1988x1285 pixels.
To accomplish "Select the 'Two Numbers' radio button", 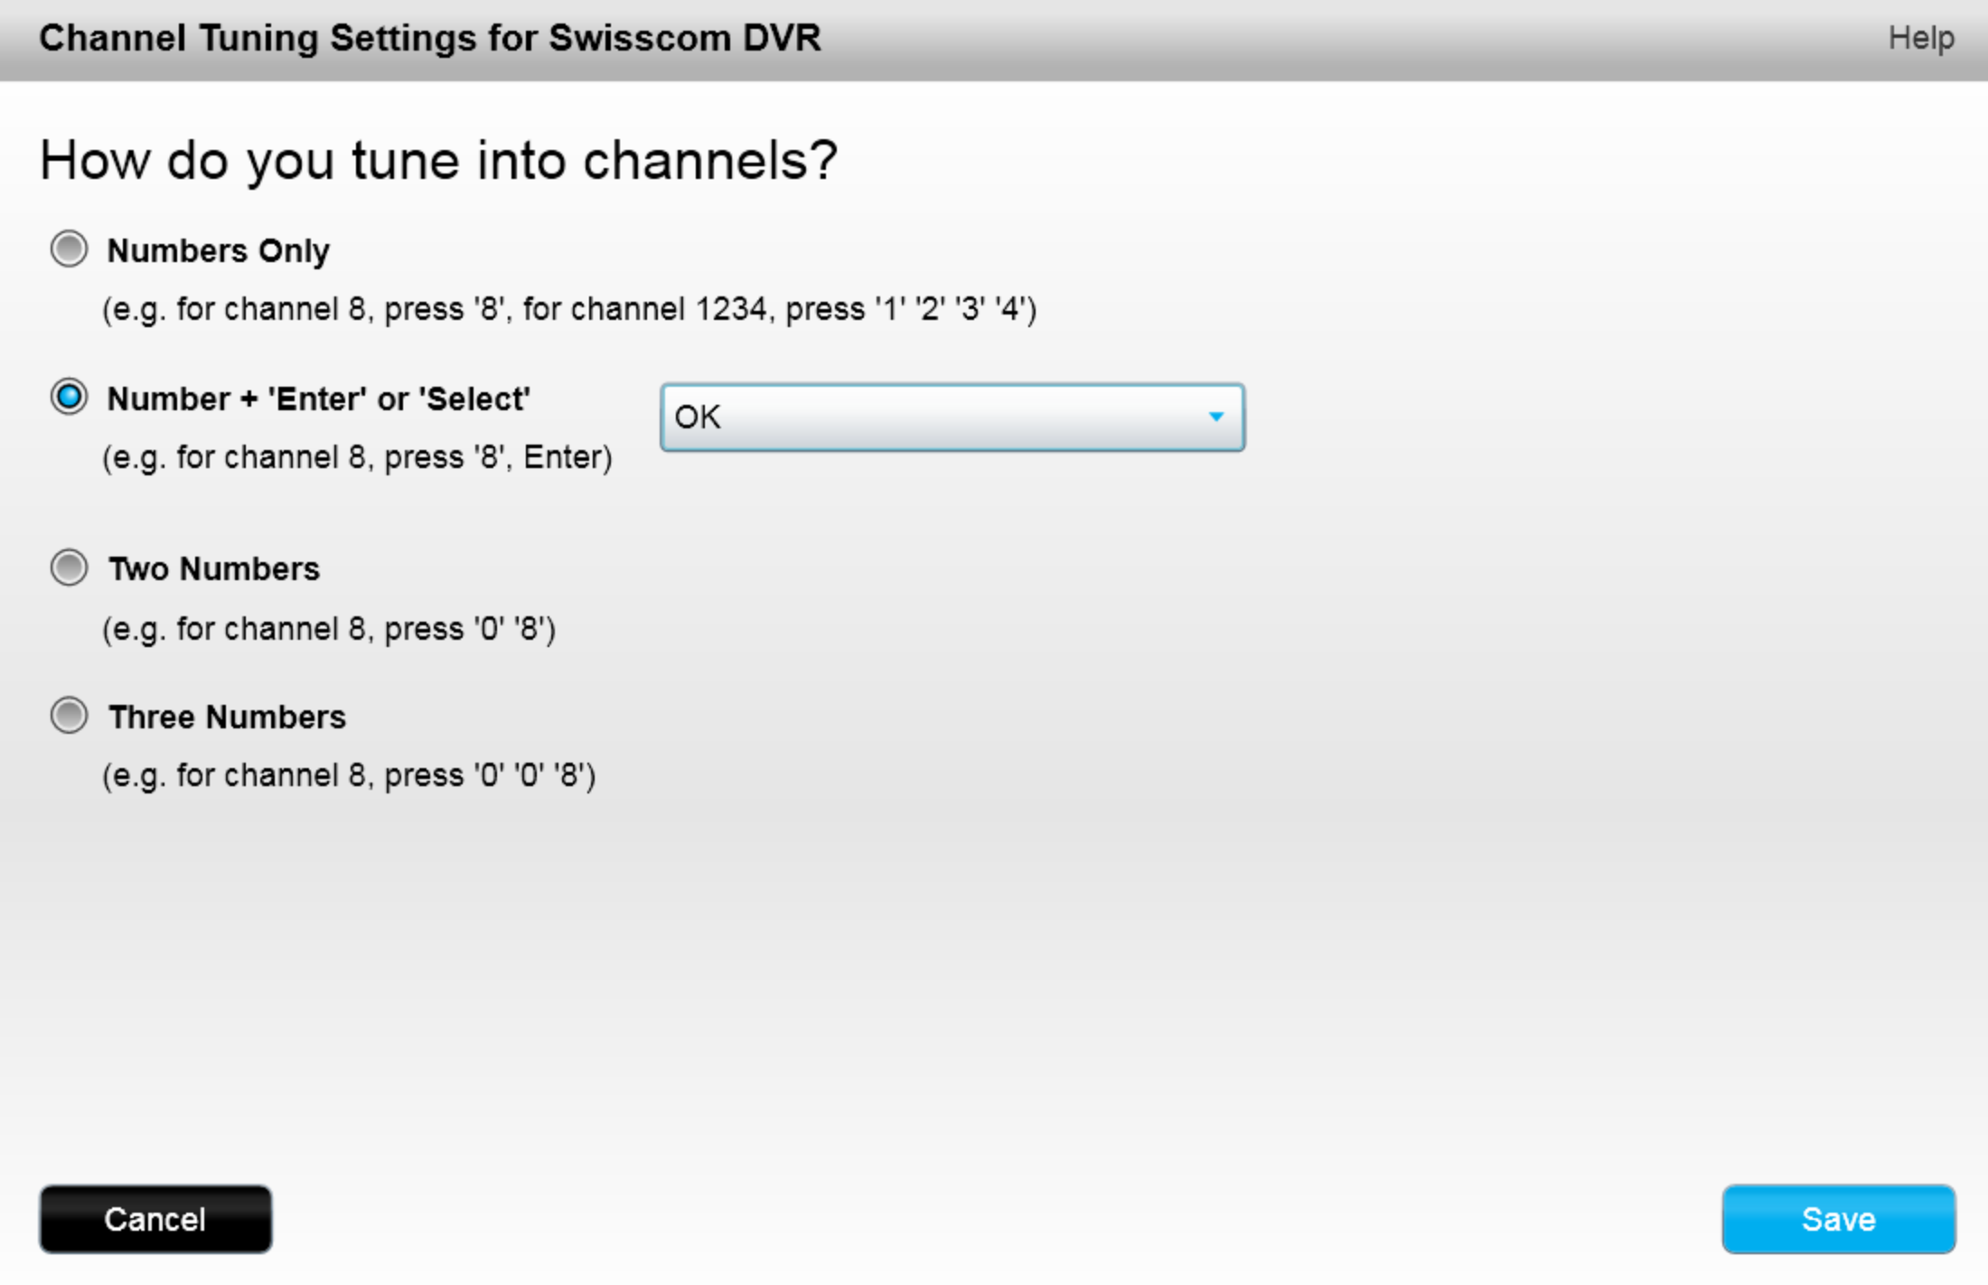I will (x=70, y=569).
